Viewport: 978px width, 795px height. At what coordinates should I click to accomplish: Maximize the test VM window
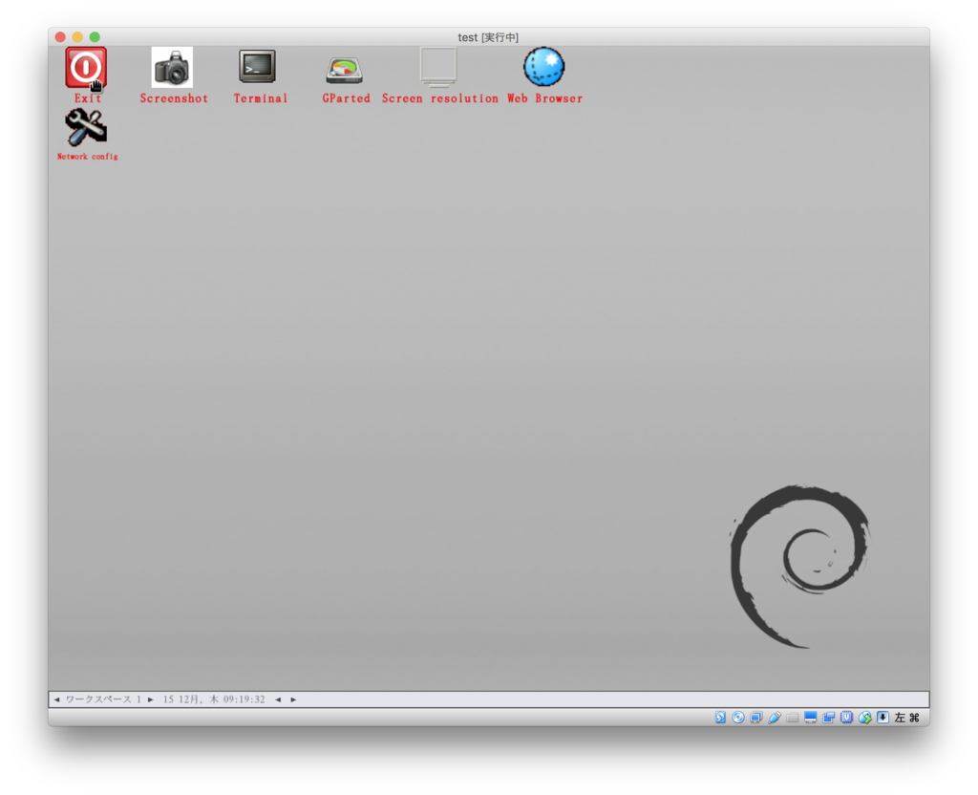click(95, 37)
